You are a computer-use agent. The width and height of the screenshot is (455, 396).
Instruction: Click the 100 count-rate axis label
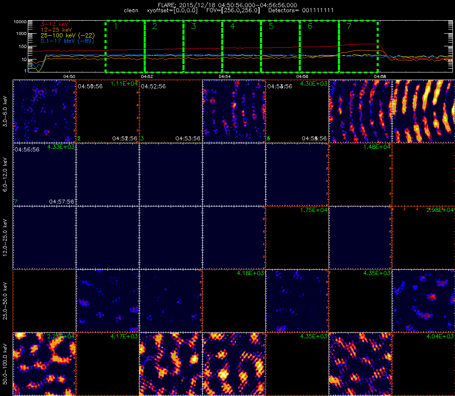tap(23, 46)
